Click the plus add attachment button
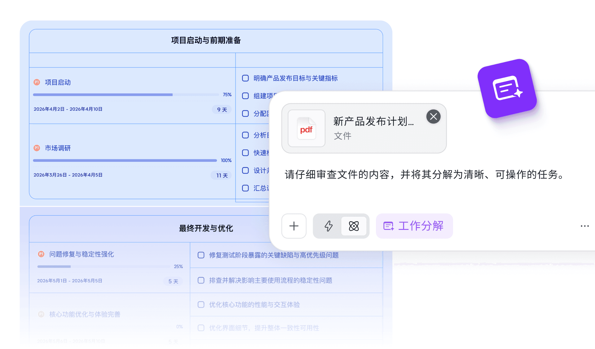Viewport: 595px width, 349px height. point(294,226)
